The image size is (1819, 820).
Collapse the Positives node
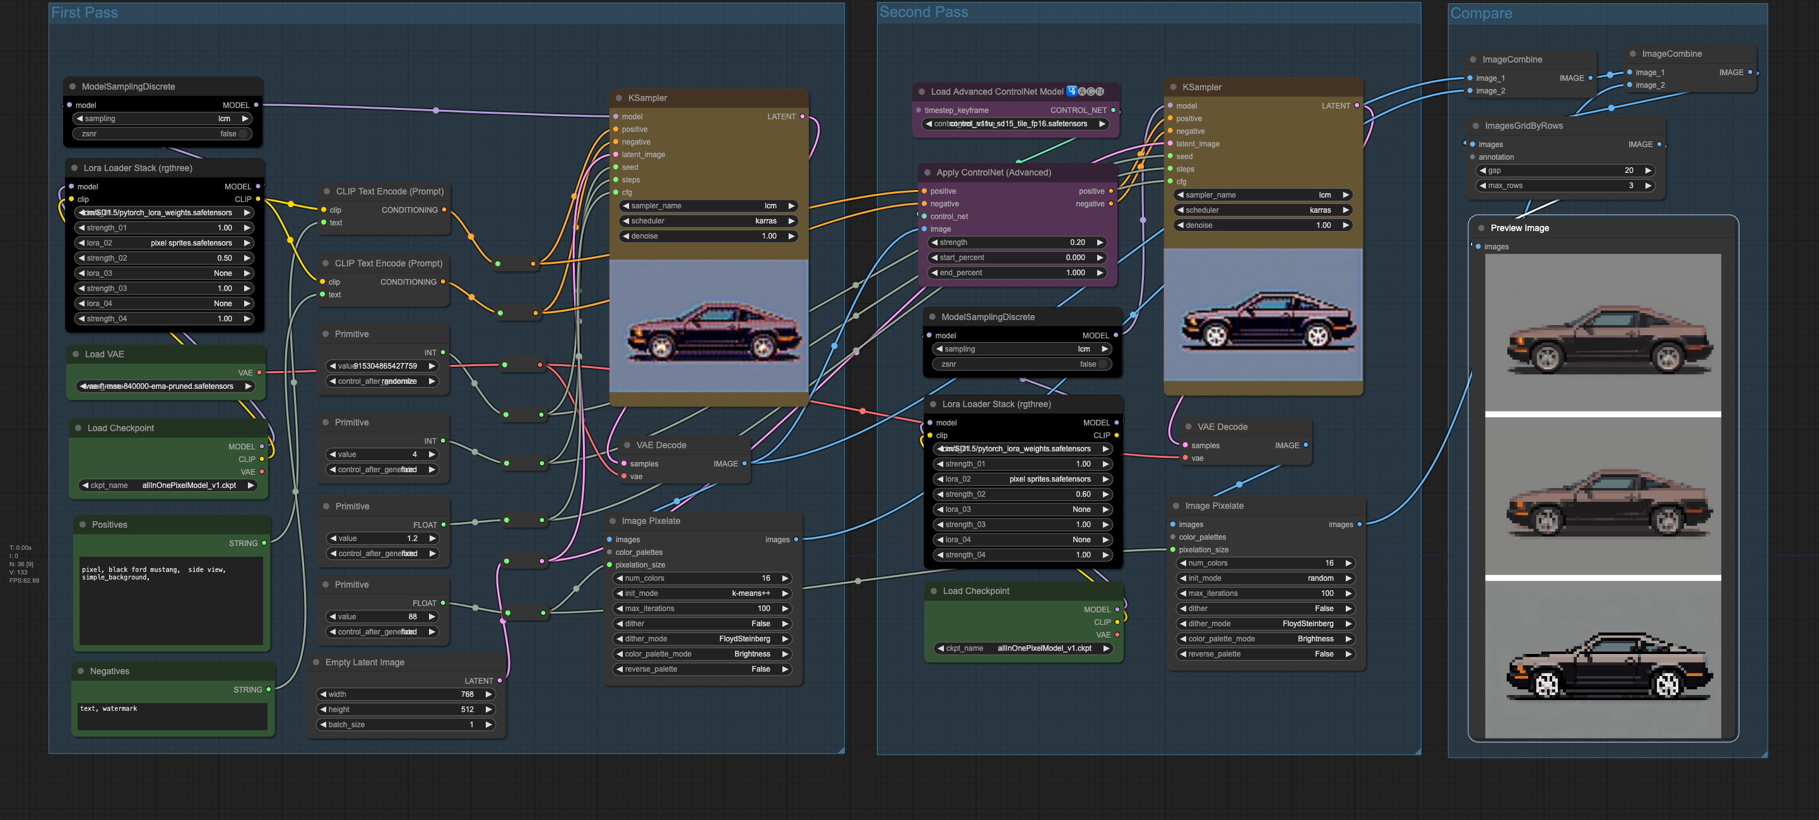[83, 525]
